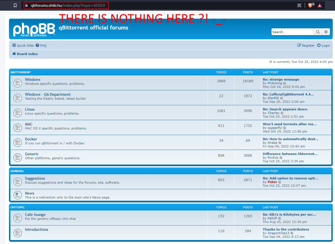Viewport: 335px width, 244px height.
Task: Click the Windows topics count 3968
Action: [x=221, y=81]
